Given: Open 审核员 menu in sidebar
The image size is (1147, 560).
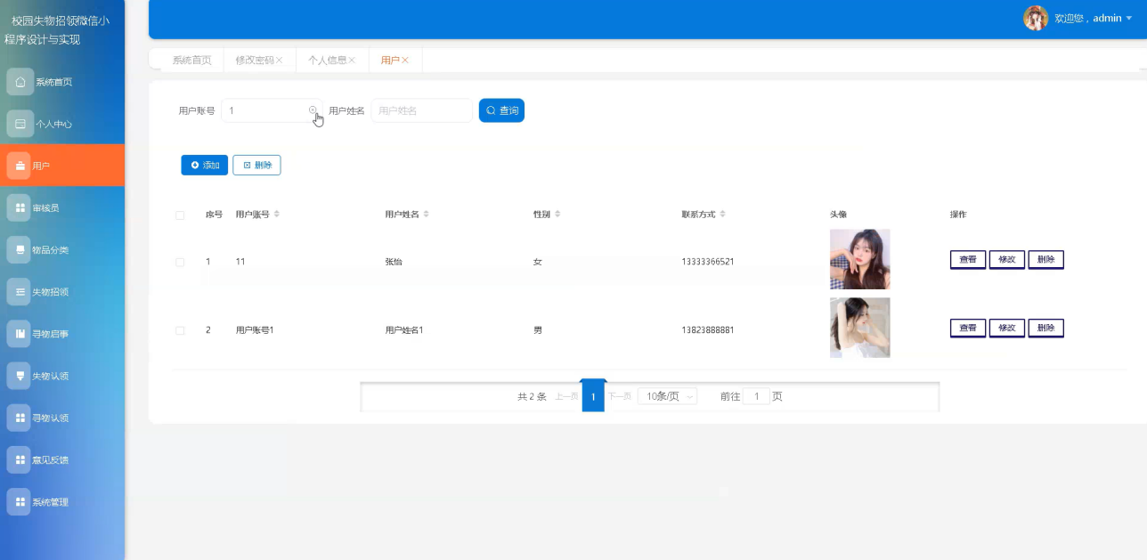Looking at the screenshot, I should click(x=62, y=207).
